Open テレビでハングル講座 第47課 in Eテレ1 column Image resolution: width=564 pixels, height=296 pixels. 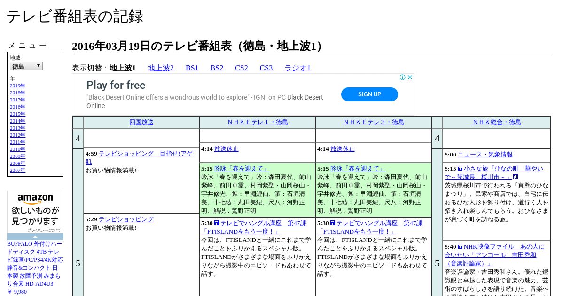point(254,227)
